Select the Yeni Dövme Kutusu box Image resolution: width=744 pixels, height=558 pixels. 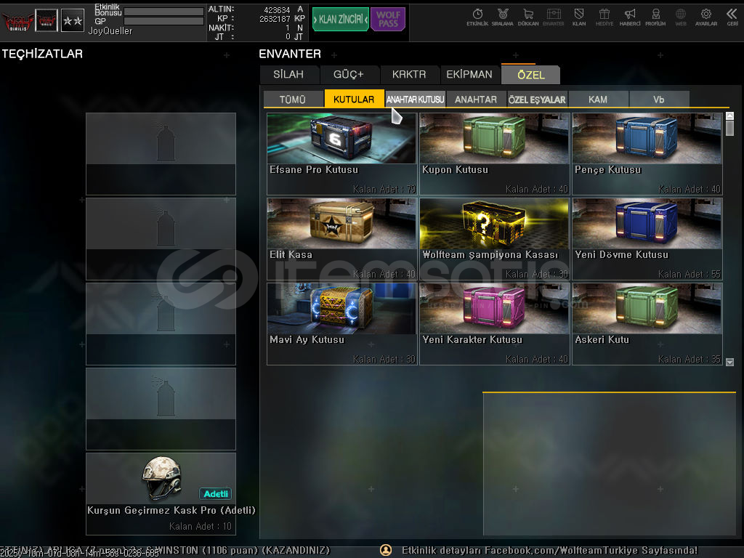[x=647, y=238]
